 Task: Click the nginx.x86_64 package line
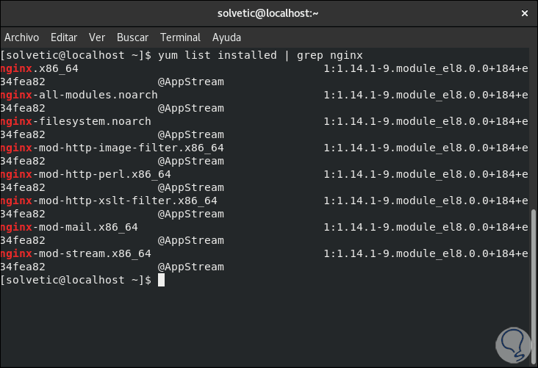tap(40, 68)
